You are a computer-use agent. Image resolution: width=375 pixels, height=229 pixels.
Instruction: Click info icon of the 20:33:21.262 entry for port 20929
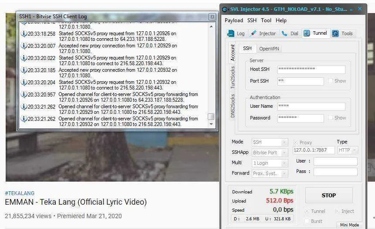[x=24, y=106]
